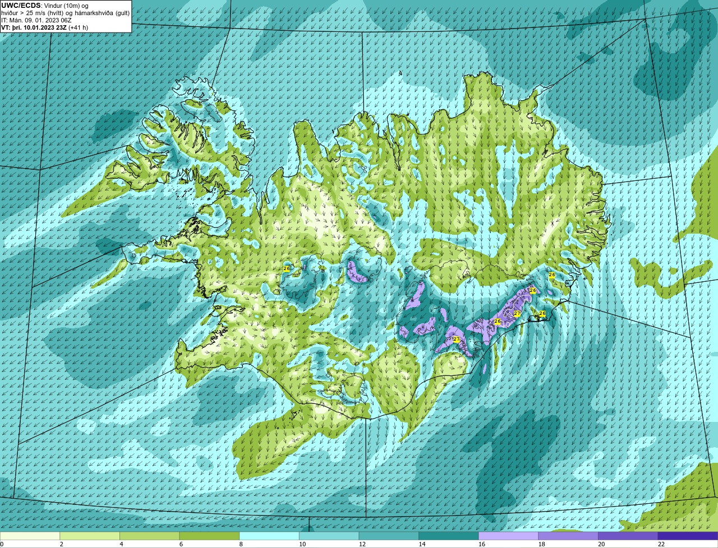Click the "18" tick label on the legend
Image resolution: width=718 pixels, height=548 pixels.
[x=541, y=544]
